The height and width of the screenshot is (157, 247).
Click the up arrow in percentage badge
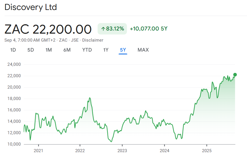pos(103,29)
